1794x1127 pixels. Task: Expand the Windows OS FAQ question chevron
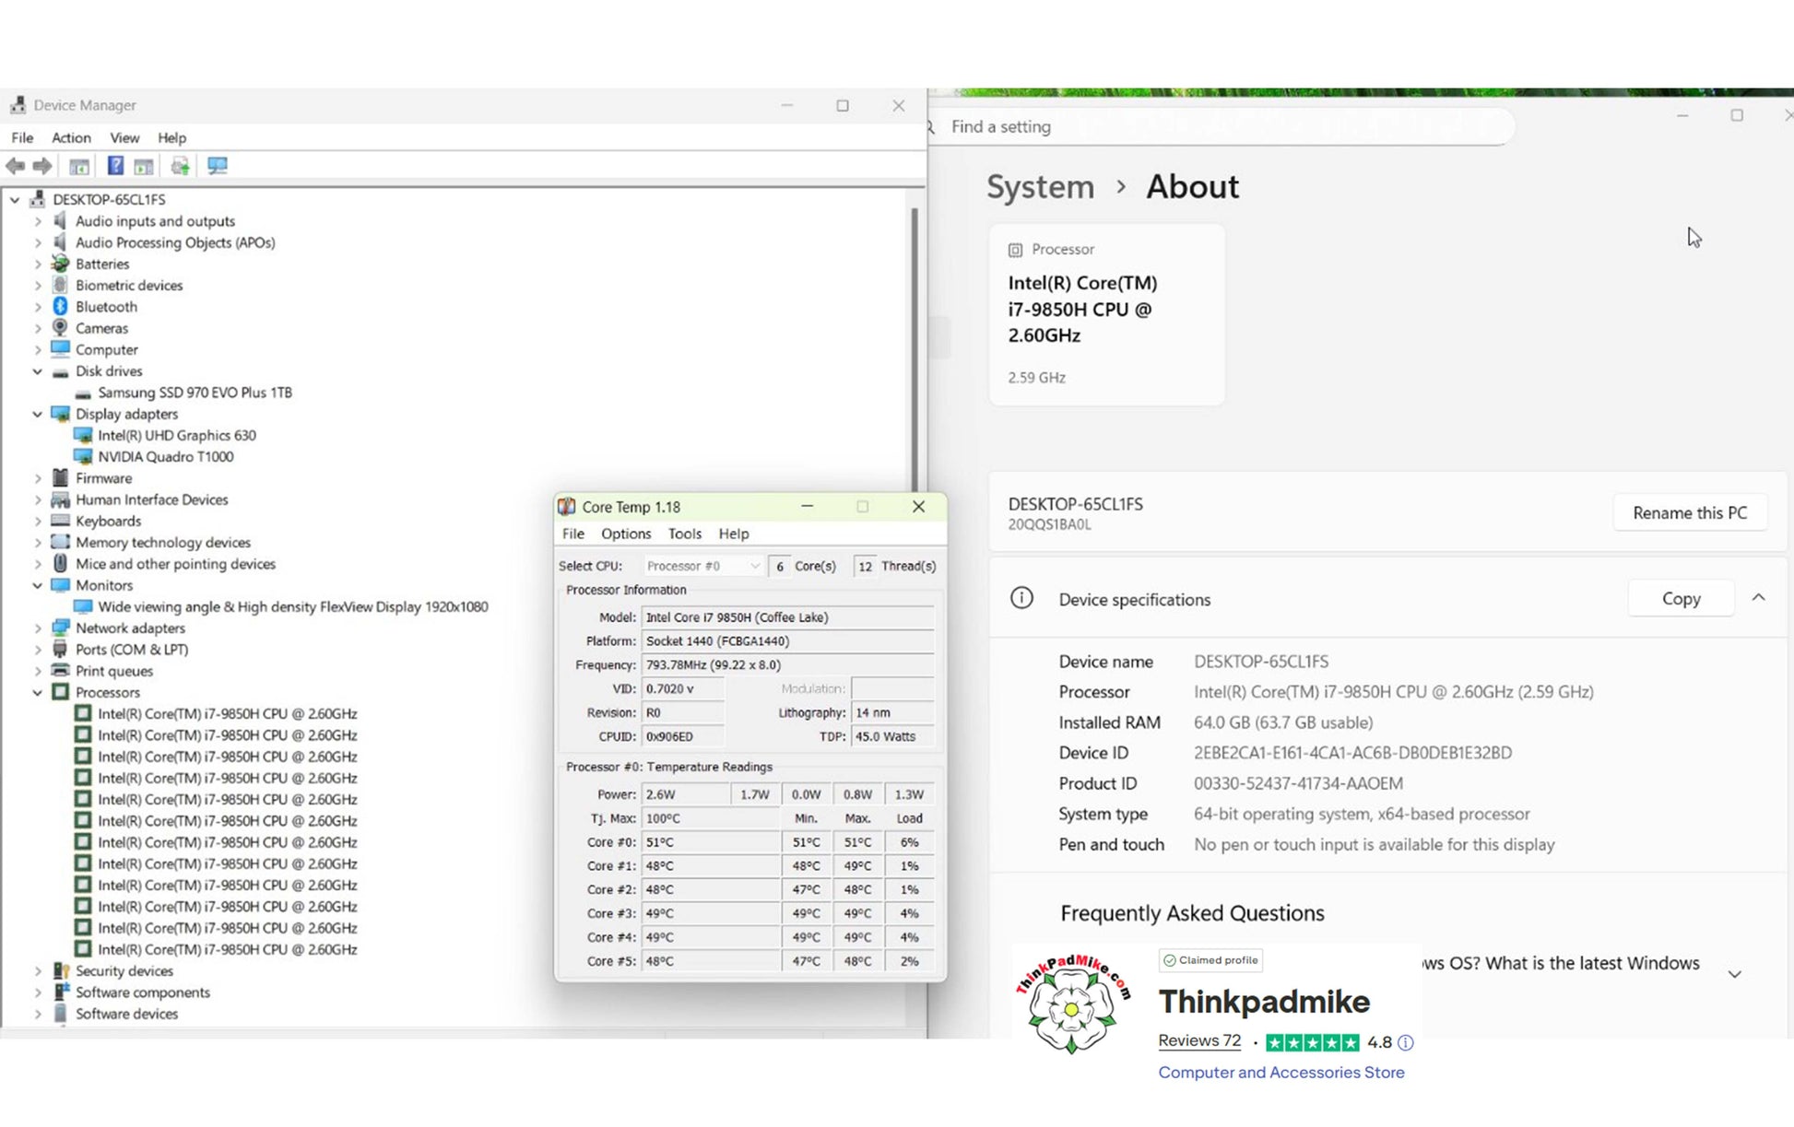coord(1734,974)
